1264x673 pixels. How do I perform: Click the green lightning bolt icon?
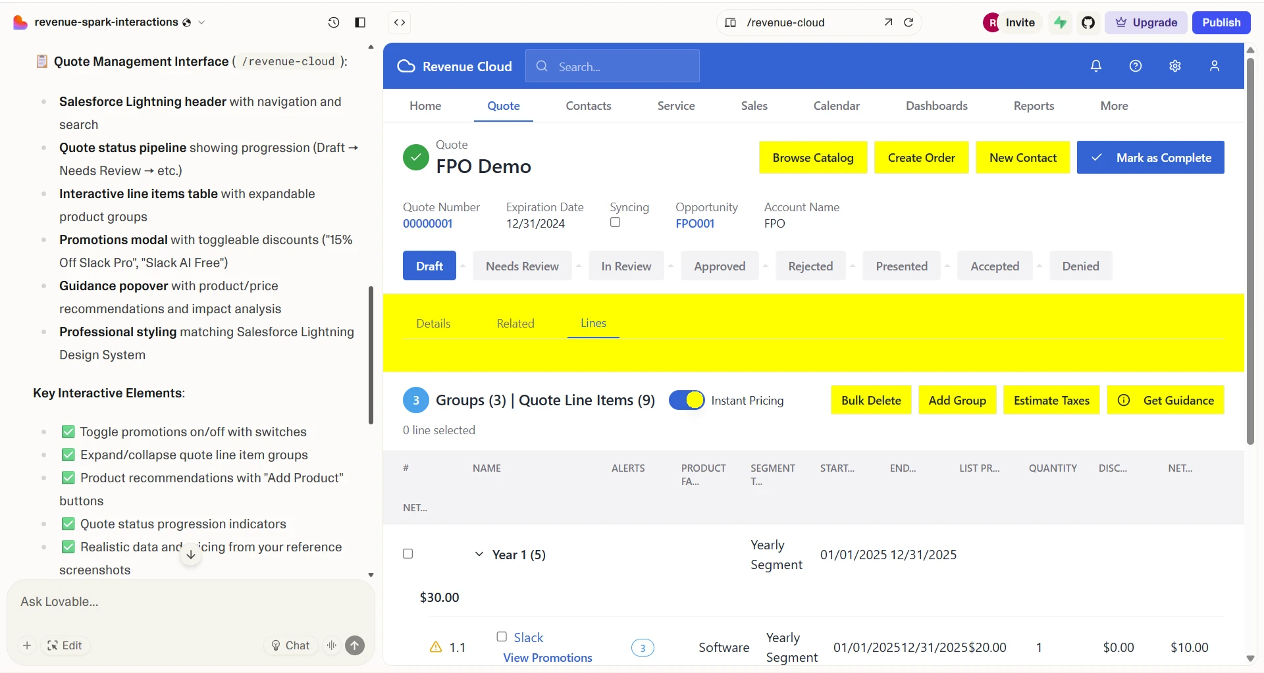(1060, 22)
